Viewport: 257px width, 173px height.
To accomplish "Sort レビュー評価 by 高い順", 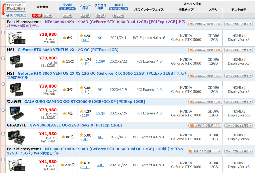I will pos(85,16).
